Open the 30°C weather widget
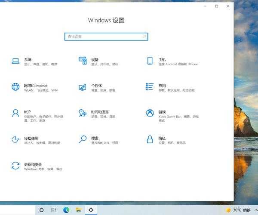 238,210
